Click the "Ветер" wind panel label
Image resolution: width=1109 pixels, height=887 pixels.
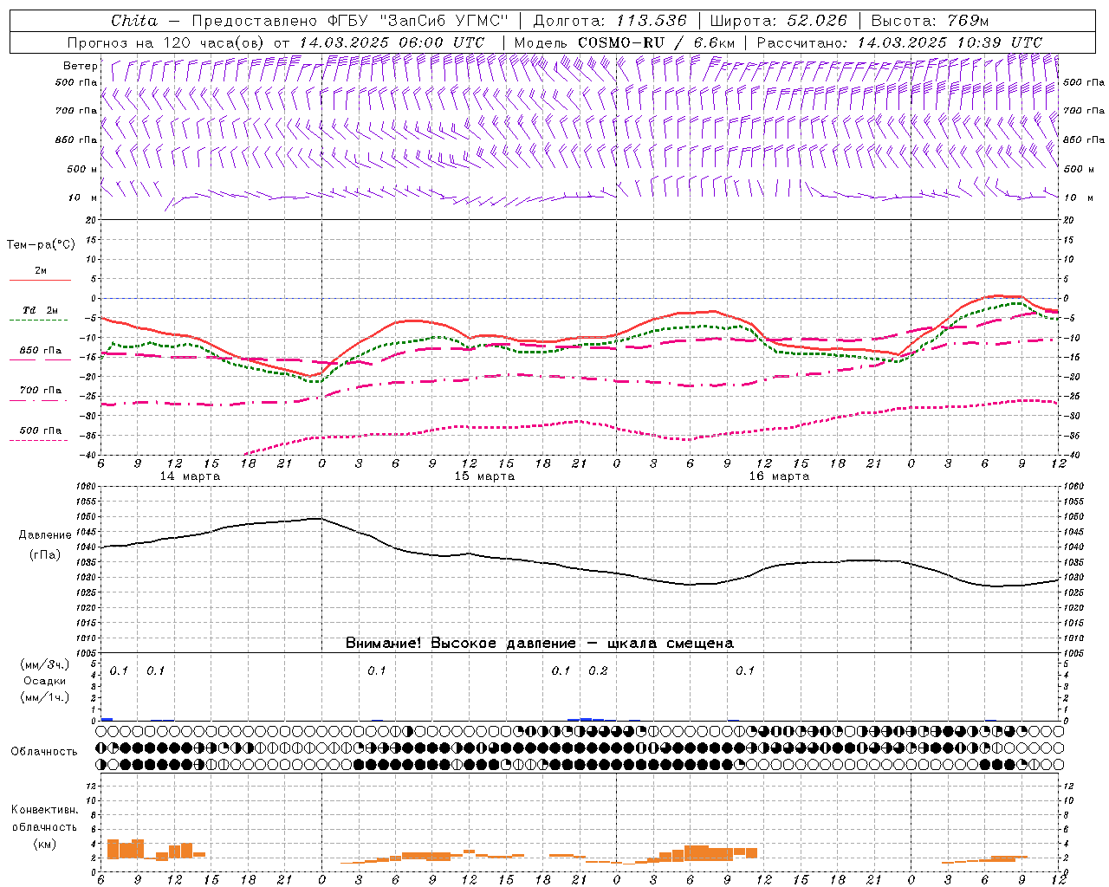coord(80,66)
